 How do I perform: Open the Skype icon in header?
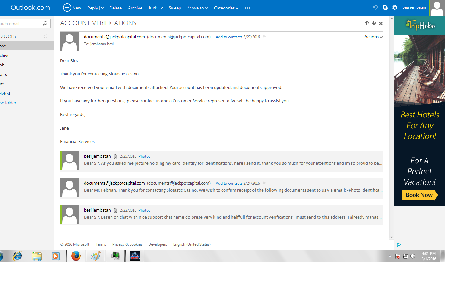(385, 8)
